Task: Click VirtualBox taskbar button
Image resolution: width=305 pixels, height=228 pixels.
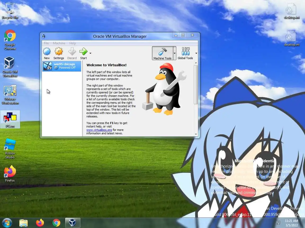Action: click(73, 223)
